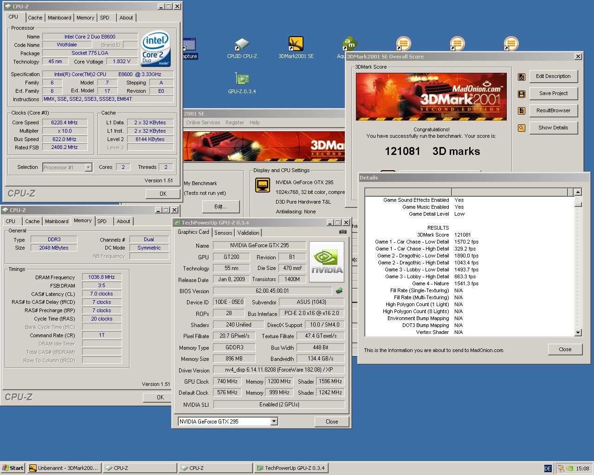Open the Register menu in 3DMark2001
Screen dimensions: 594x475
point(235,122)
